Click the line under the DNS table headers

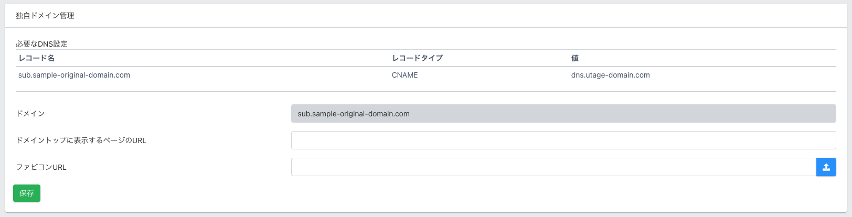pos(425,67)
